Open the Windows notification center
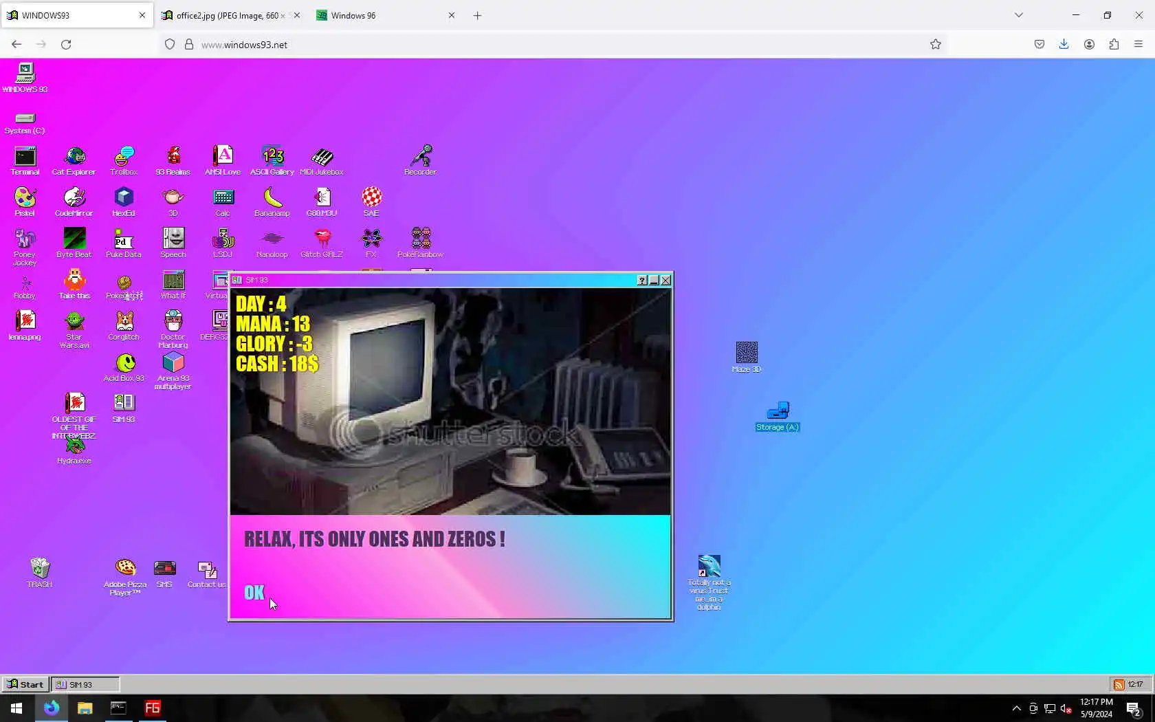 pyautogui.click(x=1134, y=708)
